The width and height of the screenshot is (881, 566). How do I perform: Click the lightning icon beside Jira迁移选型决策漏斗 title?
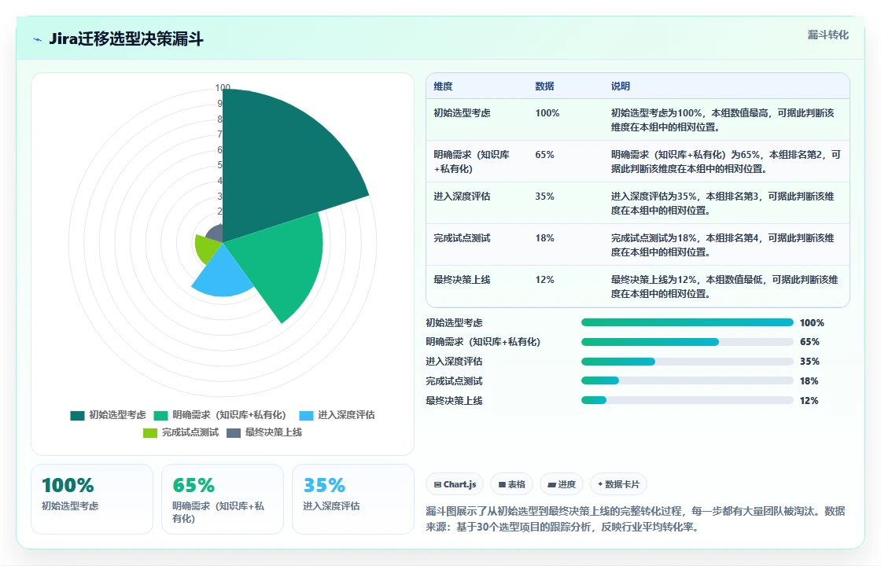point(38,39)
